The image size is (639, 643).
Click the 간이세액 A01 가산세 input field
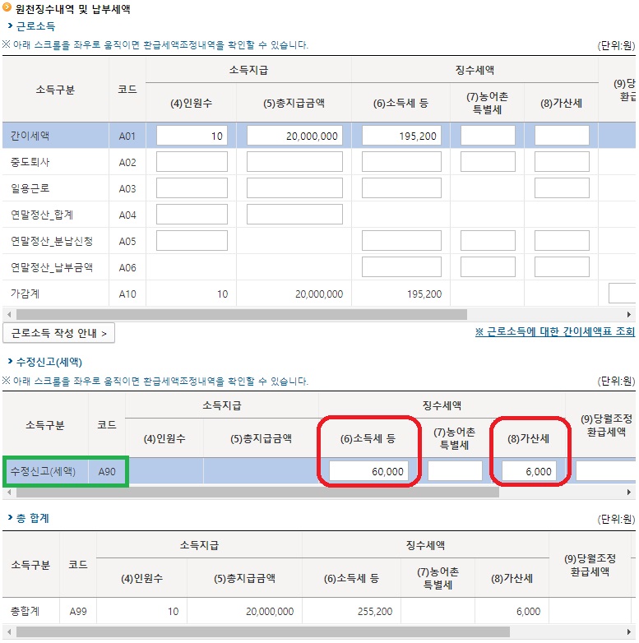point(562,136)
